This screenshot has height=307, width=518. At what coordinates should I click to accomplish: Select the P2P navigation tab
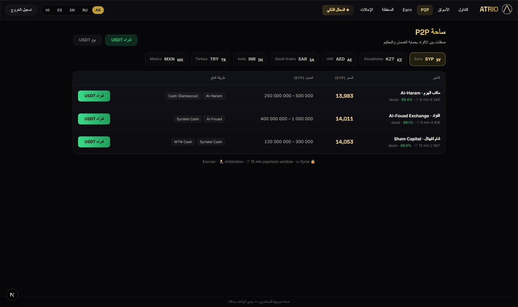pyautogui.click(x=425, y=10)
